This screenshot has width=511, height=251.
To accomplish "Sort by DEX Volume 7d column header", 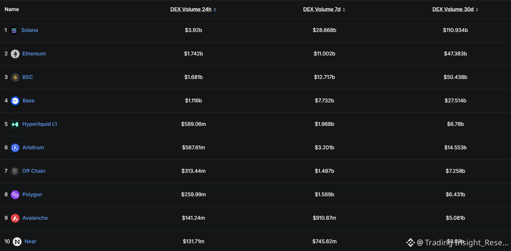I will coord(322,9).
